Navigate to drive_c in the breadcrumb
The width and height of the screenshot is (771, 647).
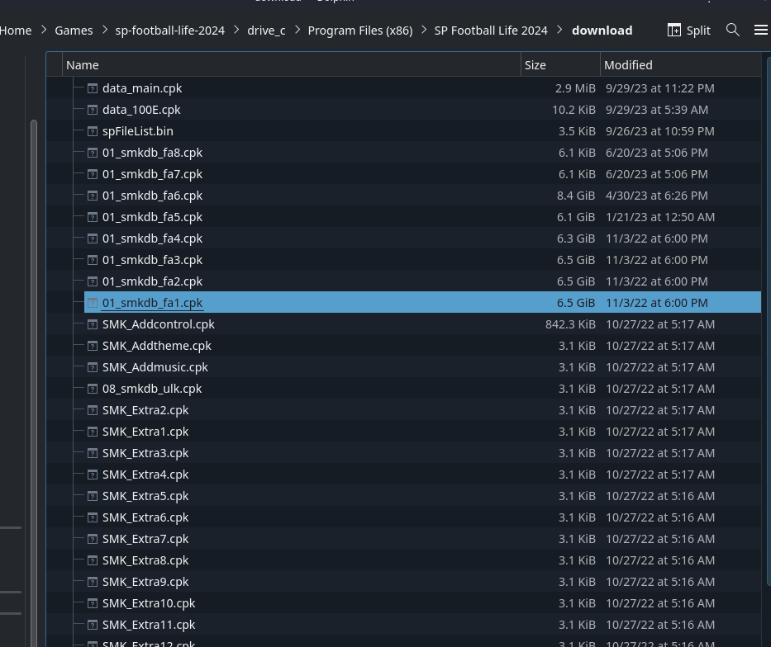click(x=266, y=31)
